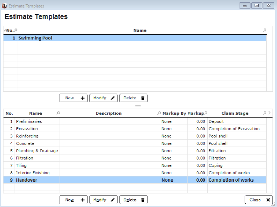This screenshot has width=277, height=207.
Task: Select the Preliminaries row
Action: click(135, 121)
